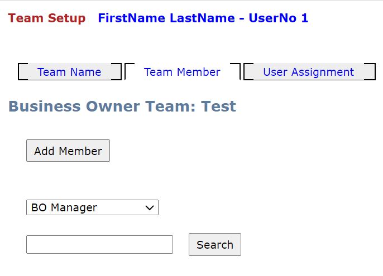Image resolution: width=383 pixels, height=276 pixels.
Task: Click the 'User Assignment' link text
Action: click(x=309, y=72)
